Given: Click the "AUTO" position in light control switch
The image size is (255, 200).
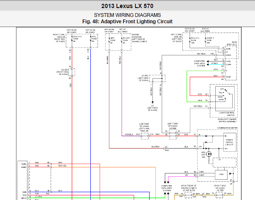Looking at the screenshot, I should pos(221,99).
